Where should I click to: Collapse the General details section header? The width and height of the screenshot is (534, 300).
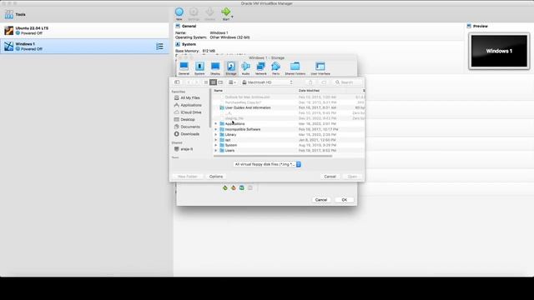(185, 26)
